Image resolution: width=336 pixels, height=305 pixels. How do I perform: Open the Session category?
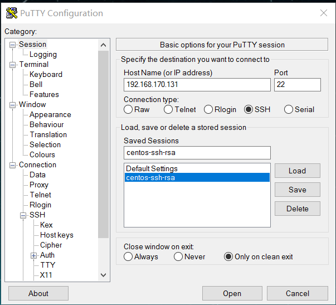[32, 44]
